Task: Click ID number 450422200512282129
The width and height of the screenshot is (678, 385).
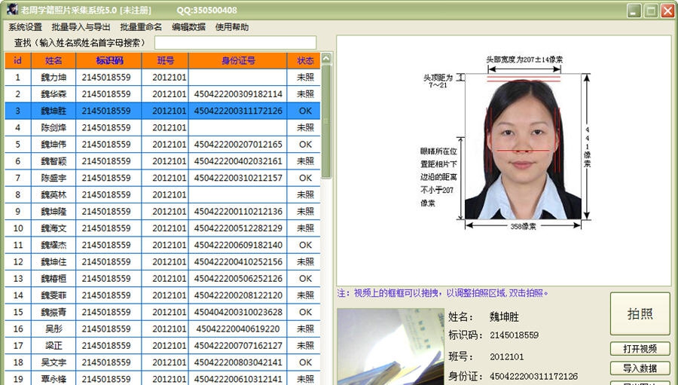Action: click(x=238, y=228)
